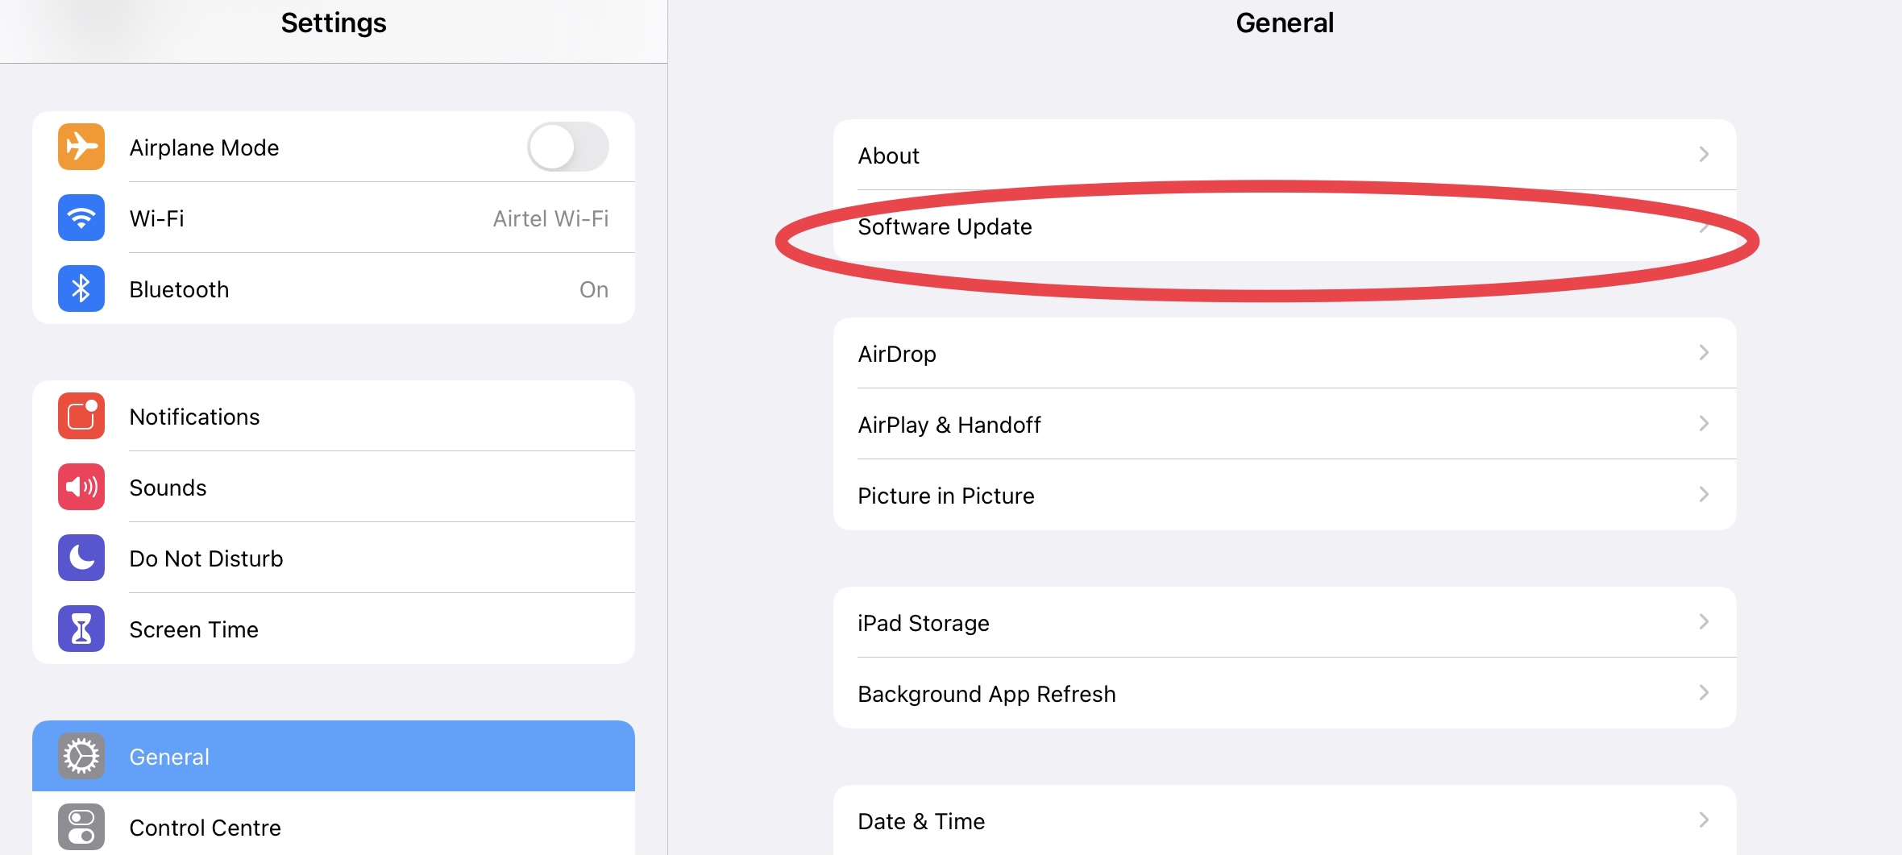1902x855 pixels.
Task: Tap the Screen Time hourglass icon
Action: tap(81, 629)
